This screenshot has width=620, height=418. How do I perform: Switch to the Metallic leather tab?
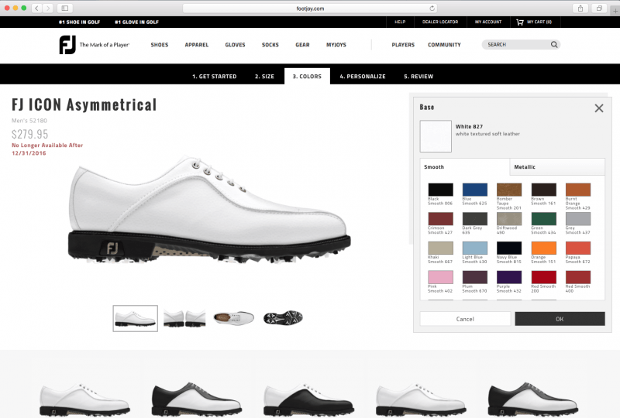(557, 167)
